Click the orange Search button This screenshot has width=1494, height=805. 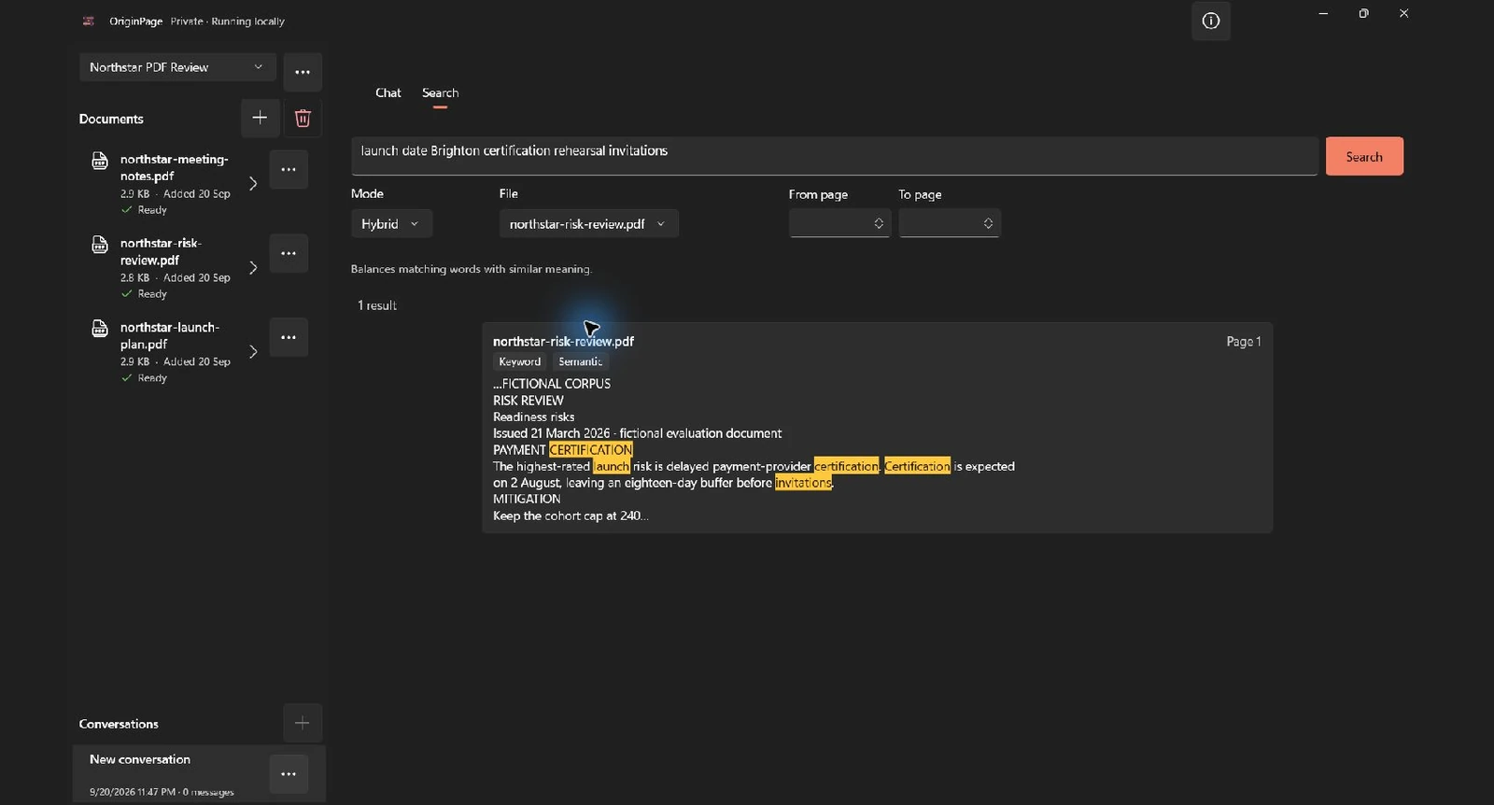1364,157
